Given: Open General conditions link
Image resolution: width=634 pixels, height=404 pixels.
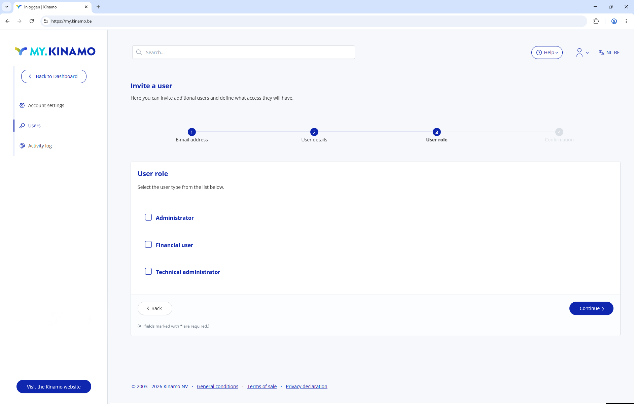Looking at the screenshot, I should (x=217, y=386).
